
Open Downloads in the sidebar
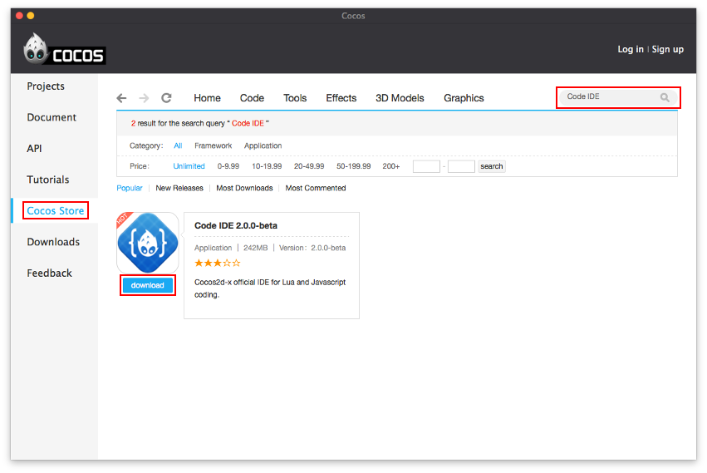pos(53,242)
